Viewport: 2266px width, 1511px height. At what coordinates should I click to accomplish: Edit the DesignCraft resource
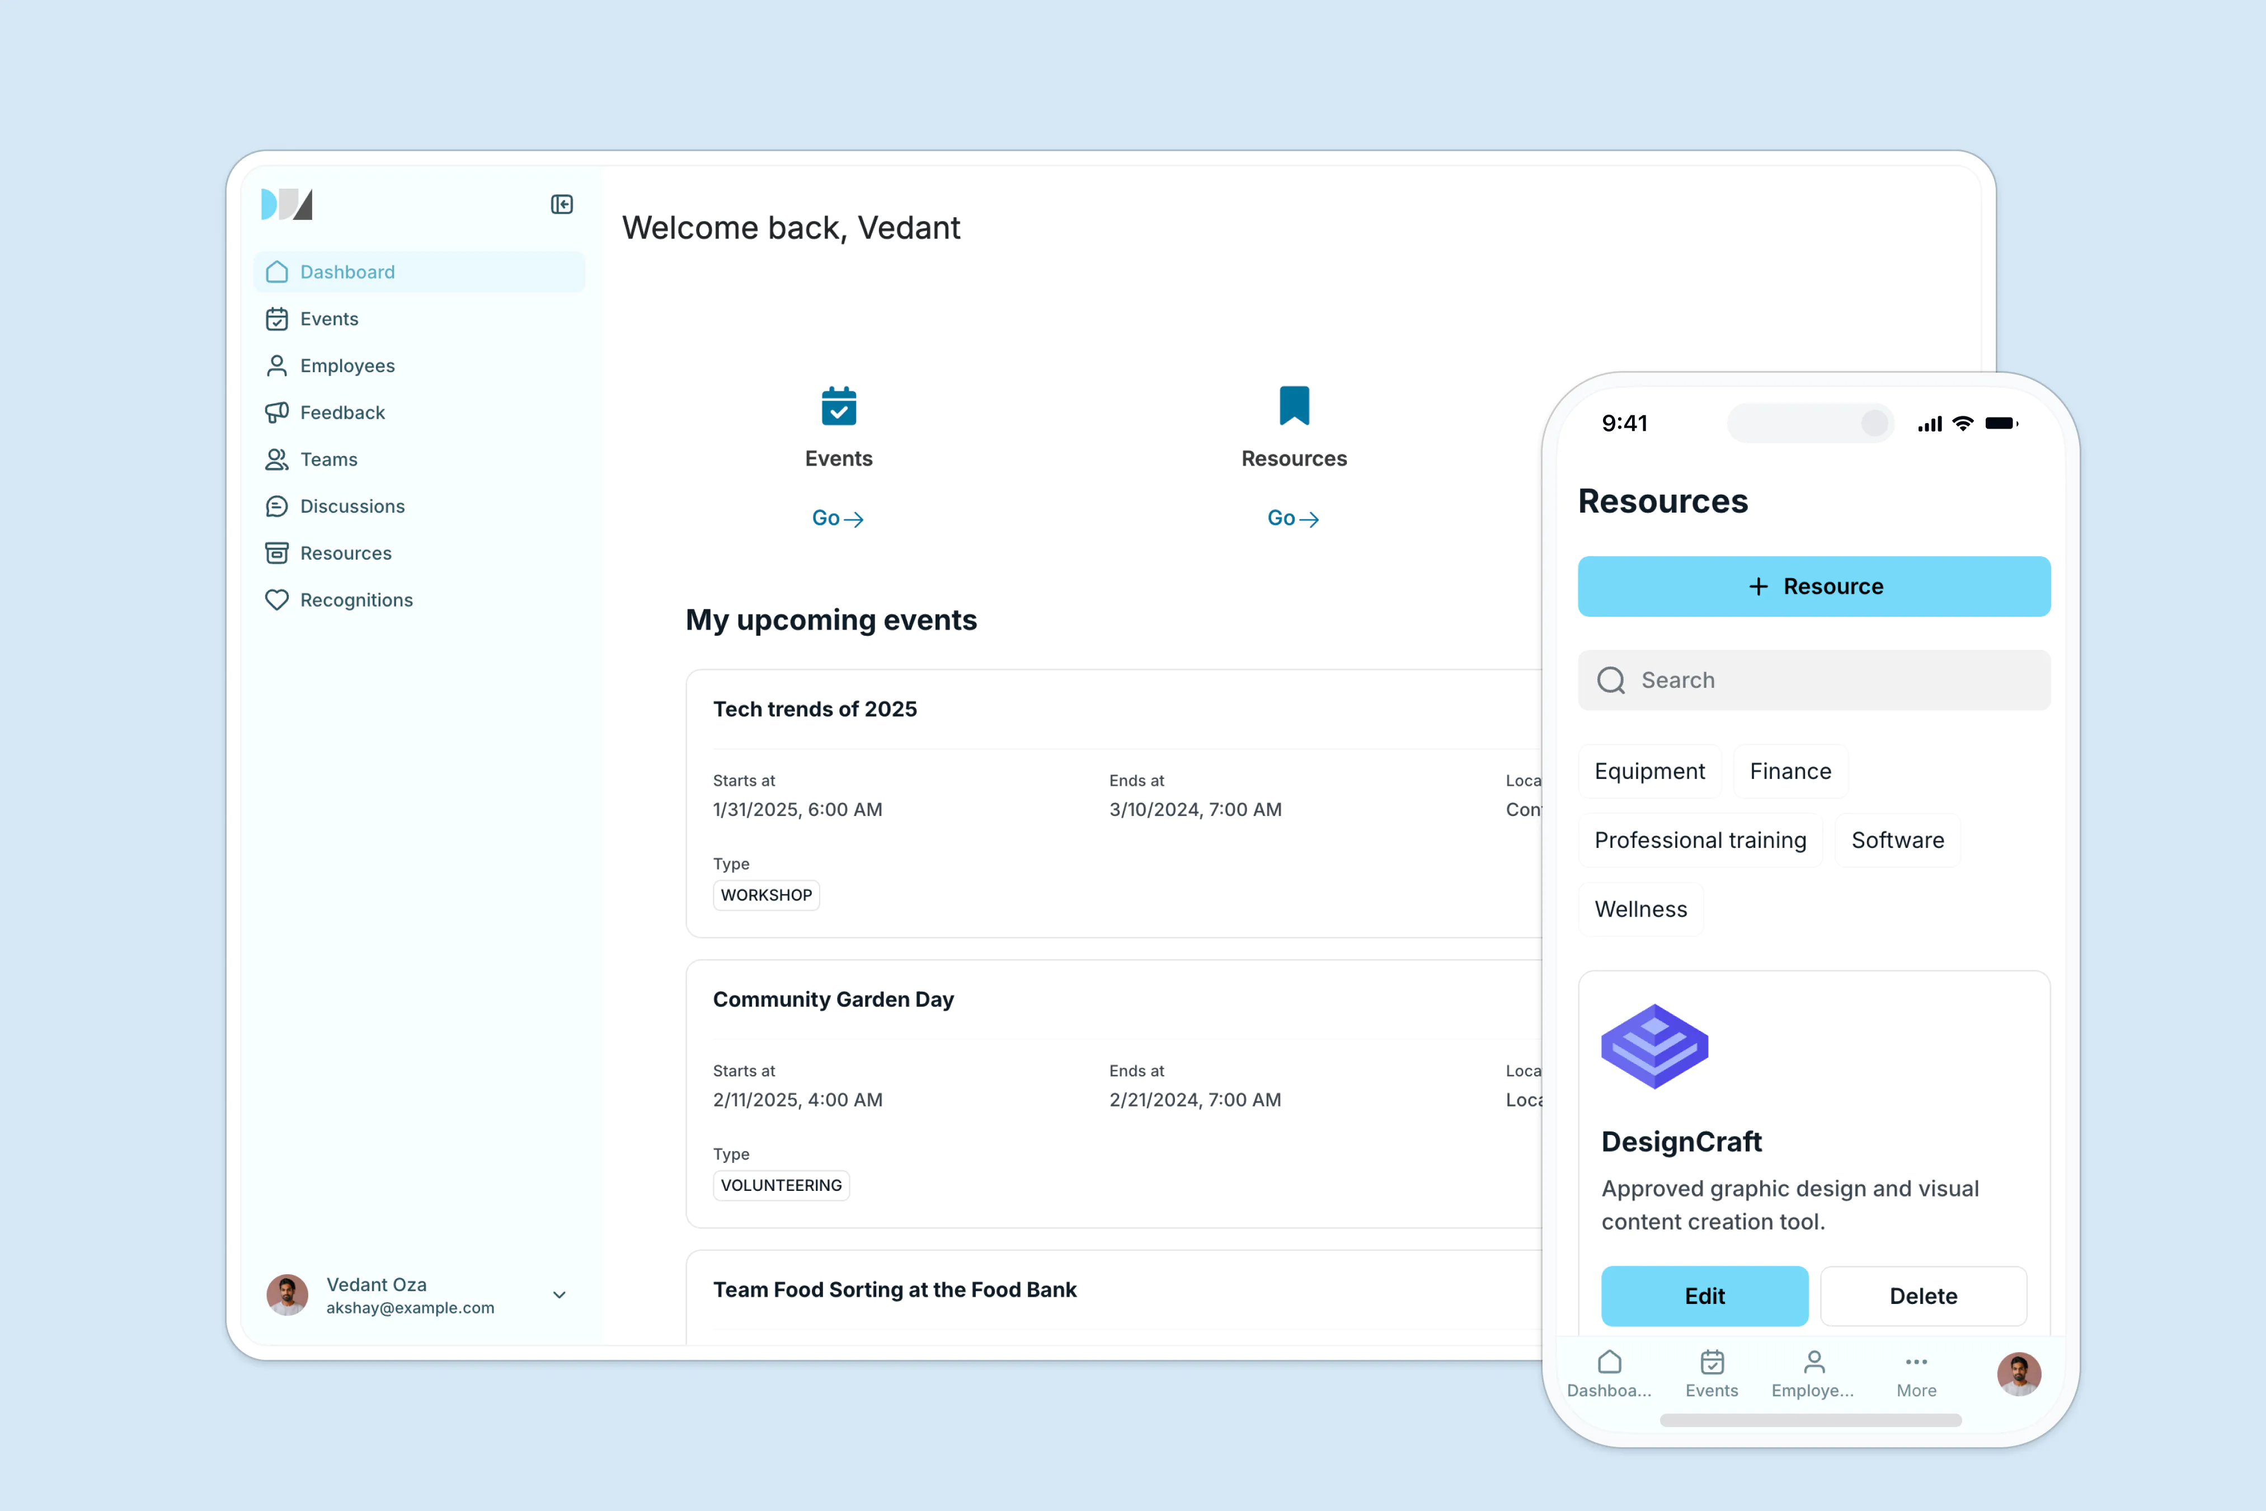(x=1704, y=1296)
